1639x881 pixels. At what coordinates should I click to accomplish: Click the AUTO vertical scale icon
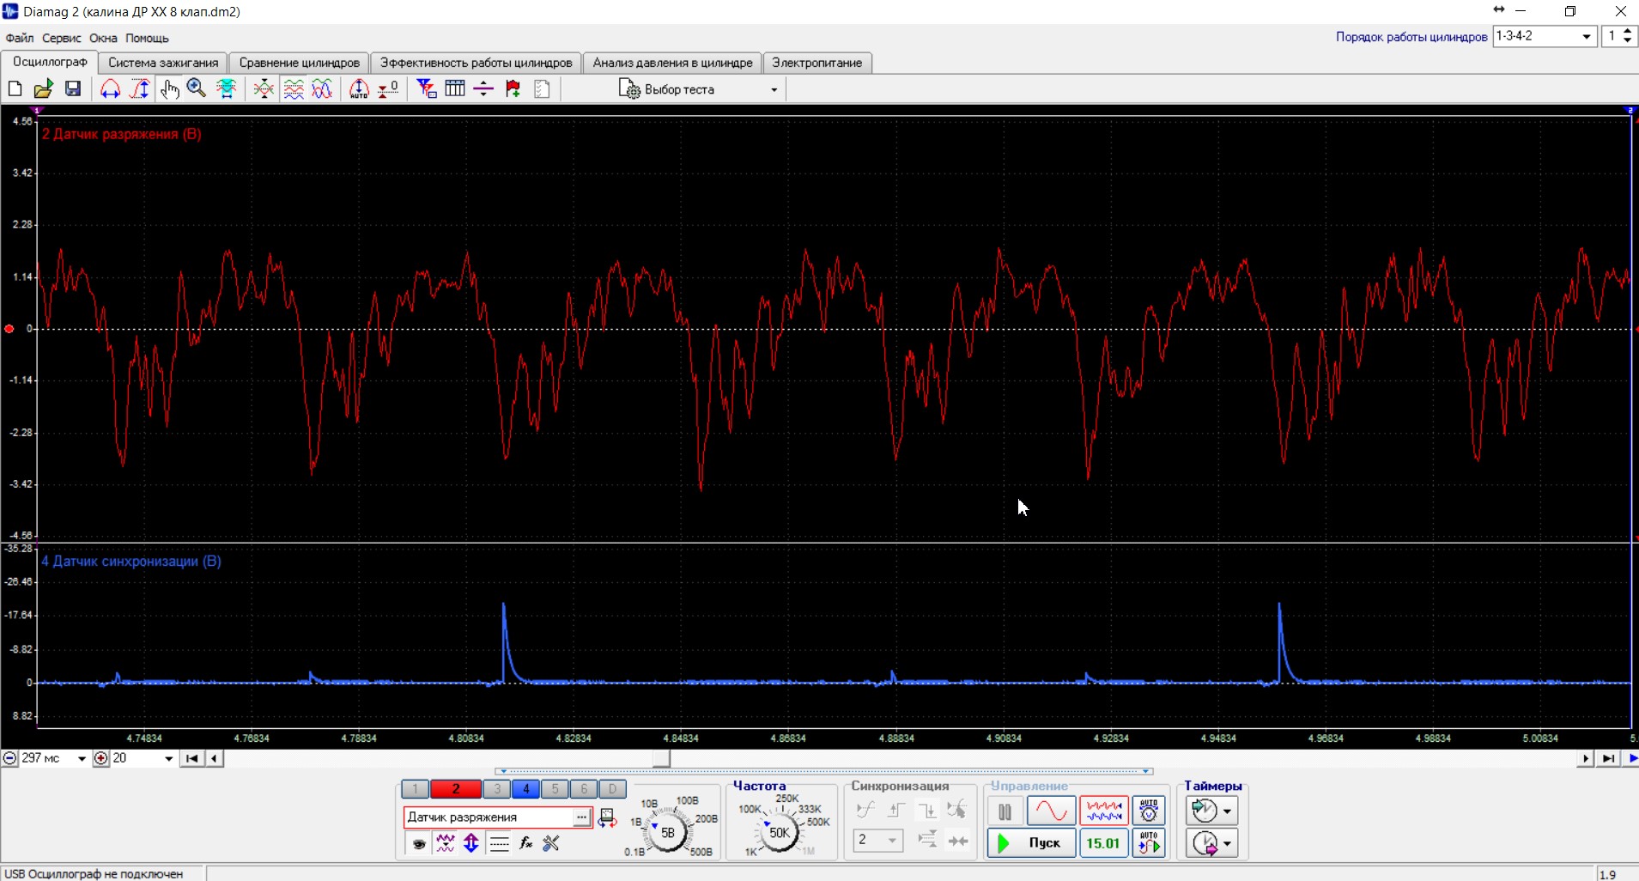[x=359, y=88]
